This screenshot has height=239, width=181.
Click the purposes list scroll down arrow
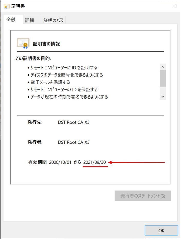[x=163, y=97]
